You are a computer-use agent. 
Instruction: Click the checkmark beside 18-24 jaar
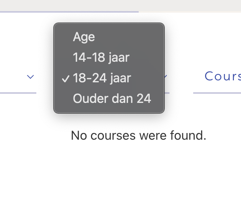pos(66,79)
